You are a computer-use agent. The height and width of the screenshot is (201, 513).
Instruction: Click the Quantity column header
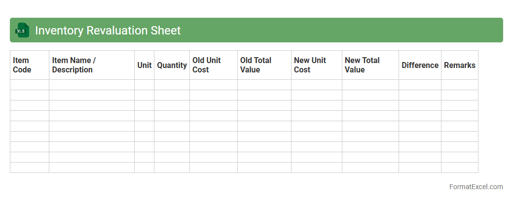click(172, 65)
